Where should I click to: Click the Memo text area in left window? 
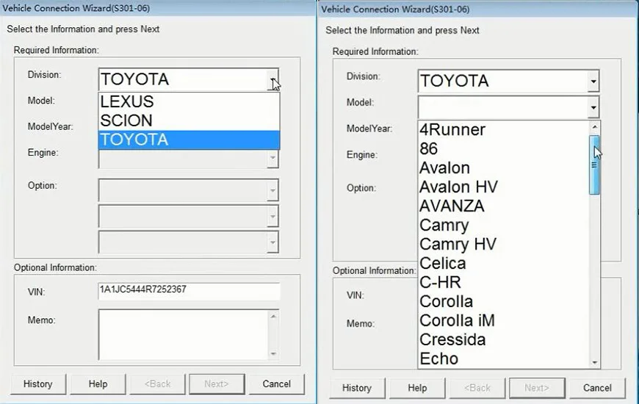183,334
